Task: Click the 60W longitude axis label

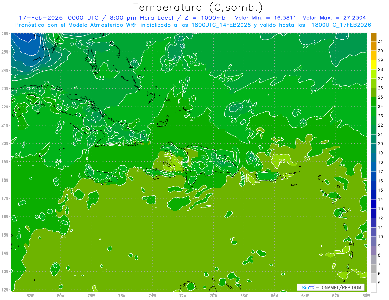Action: [366, 295]
